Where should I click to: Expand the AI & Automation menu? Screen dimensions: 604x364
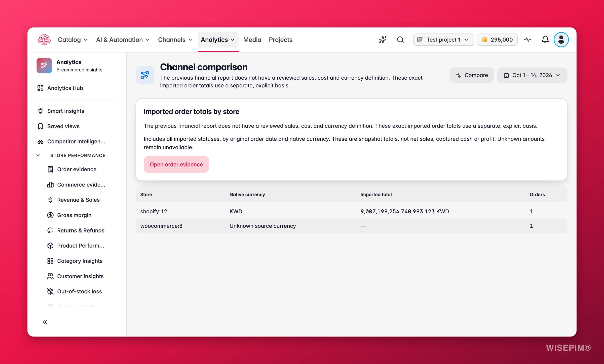123,40
